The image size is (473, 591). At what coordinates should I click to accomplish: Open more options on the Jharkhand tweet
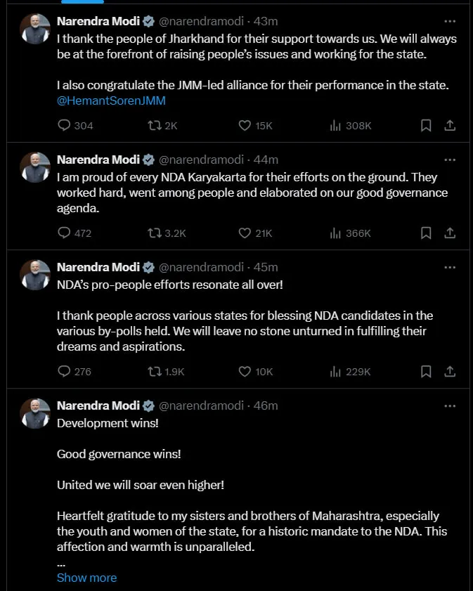click(x=451, y=20)
